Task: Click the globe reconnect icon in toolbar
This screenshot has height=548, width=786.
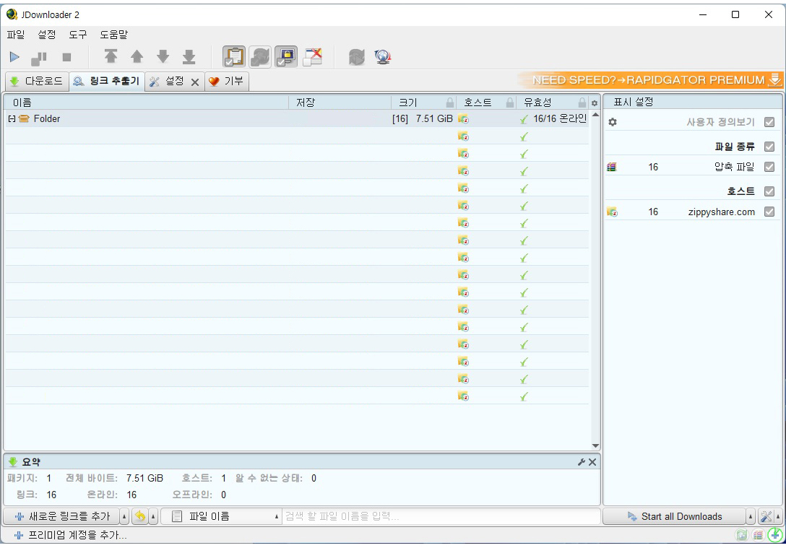Action: point(382,56)
